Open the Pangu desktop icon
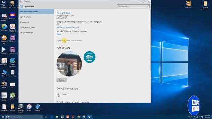 coord(4,62)
